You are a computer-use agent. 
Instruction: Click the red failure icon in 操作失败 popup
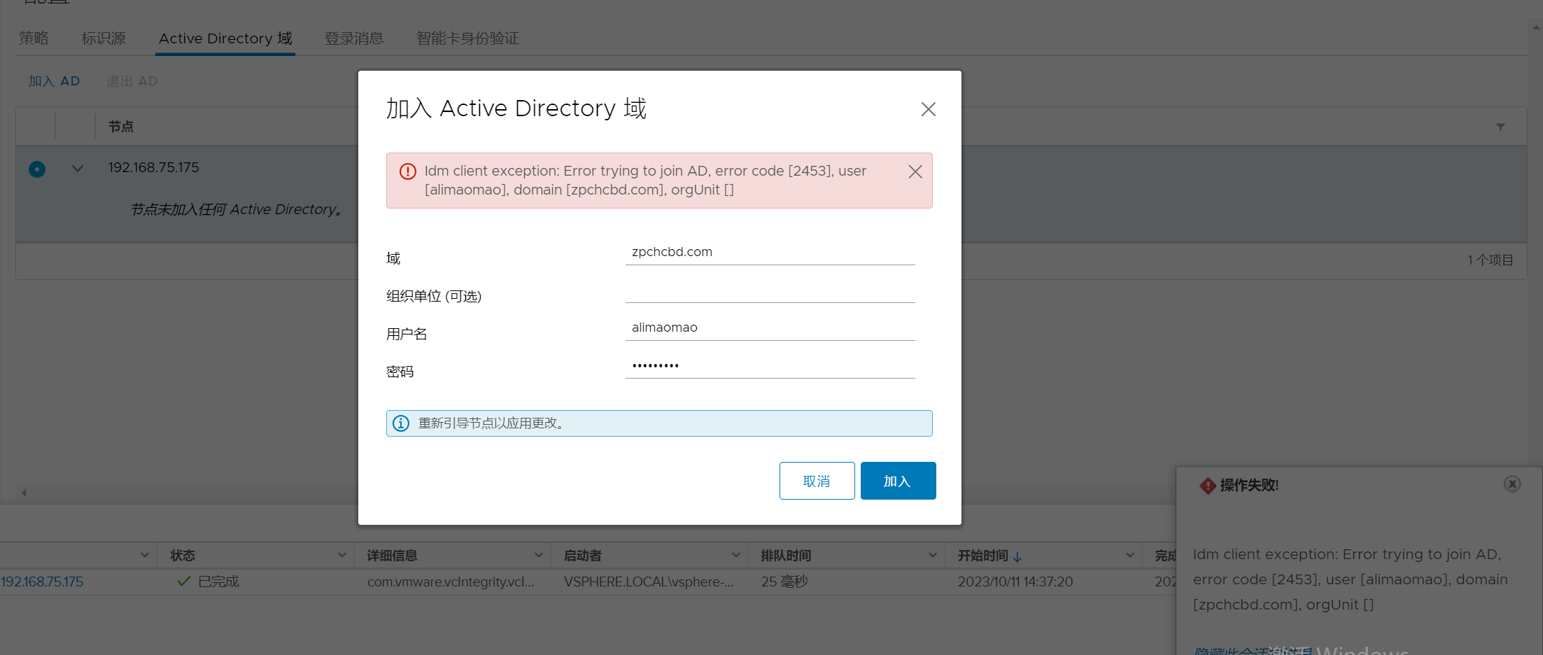[x=1207, y=486]
